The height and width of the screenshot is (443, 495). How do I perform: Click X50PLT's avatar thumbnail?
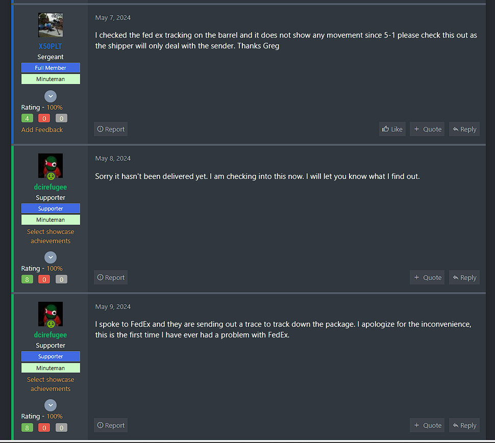(x=51, y=25)
